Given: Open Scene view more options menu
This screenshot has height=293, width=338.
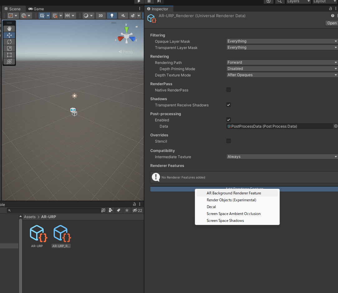Looking at the screenshot, I should click(x=140, y=9).
